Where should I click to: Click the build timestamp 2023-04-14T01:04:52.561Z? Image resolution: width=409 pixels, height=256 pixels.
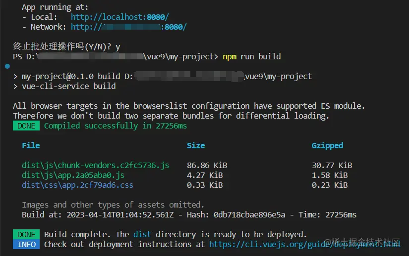pyautogui.click(x=120, y=214)
